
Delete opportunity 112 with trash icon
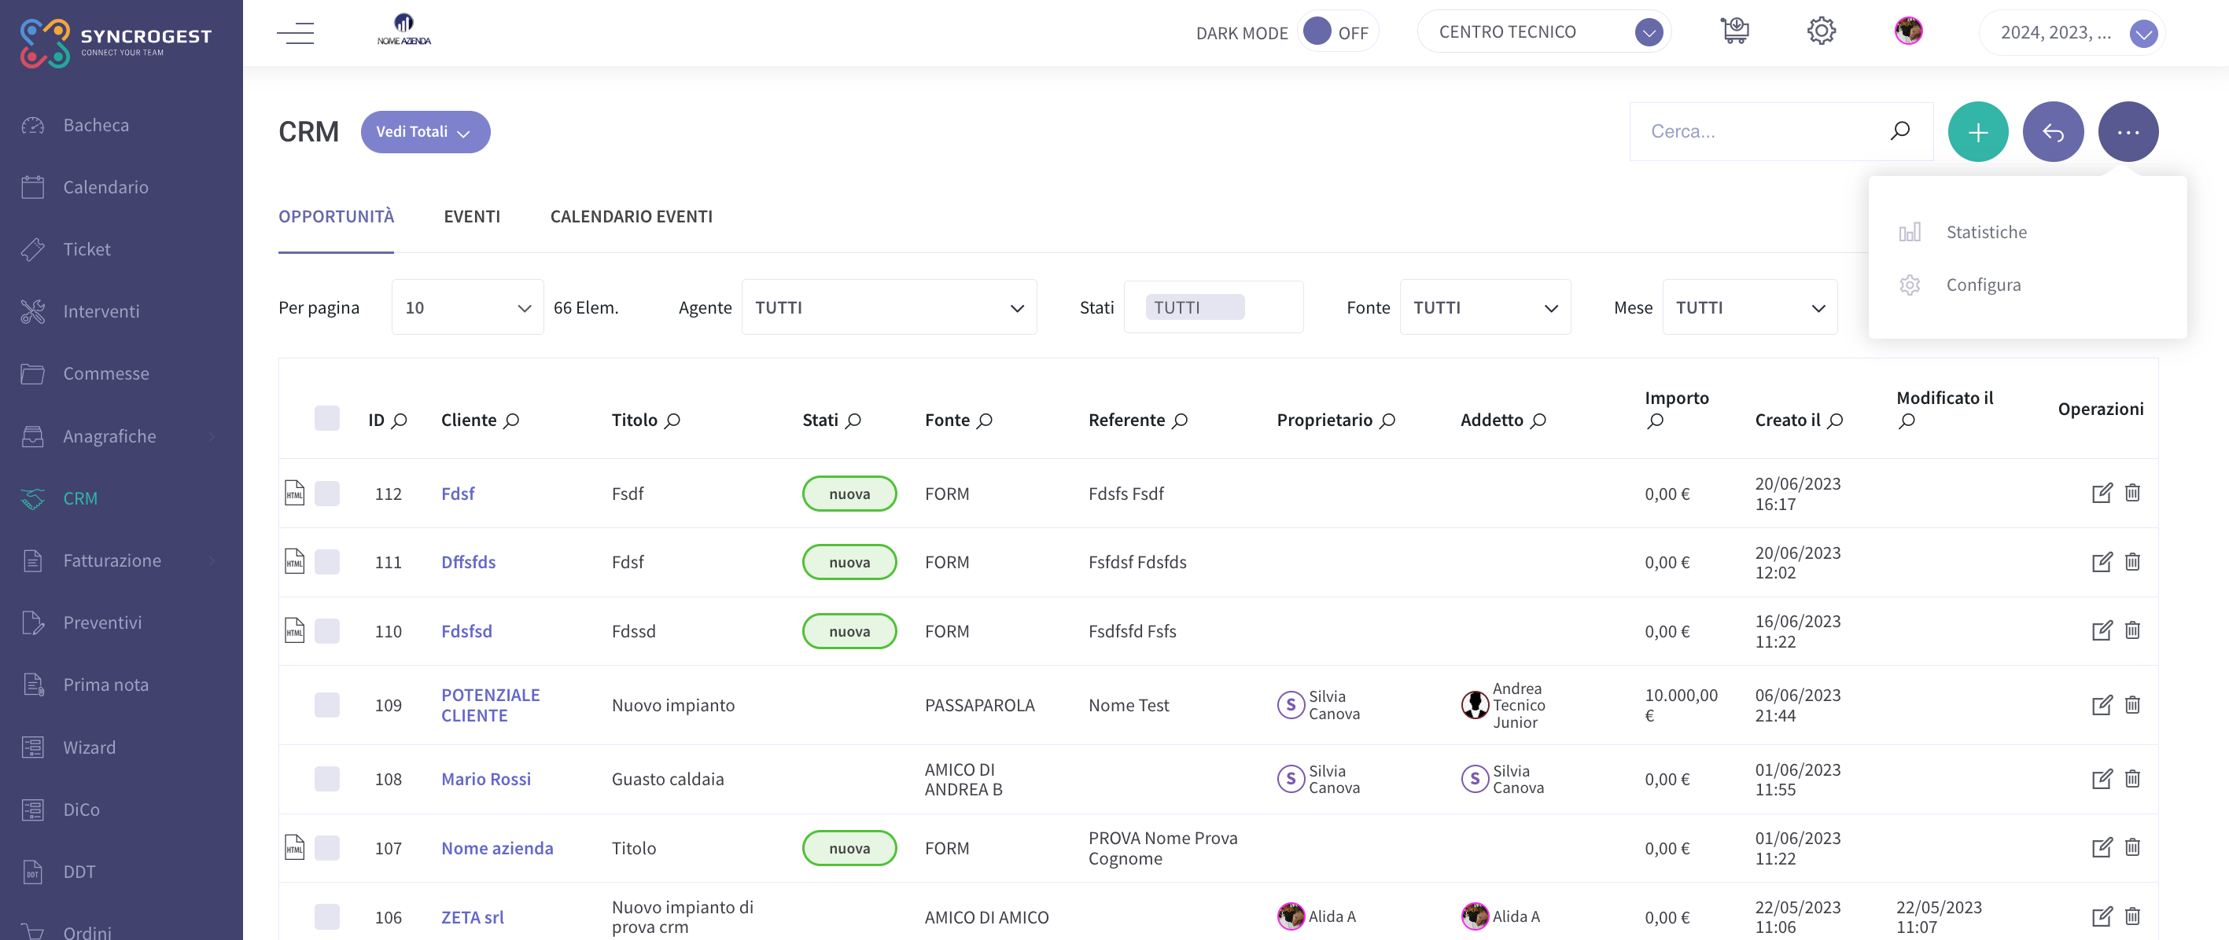(x=2132, y=493)
